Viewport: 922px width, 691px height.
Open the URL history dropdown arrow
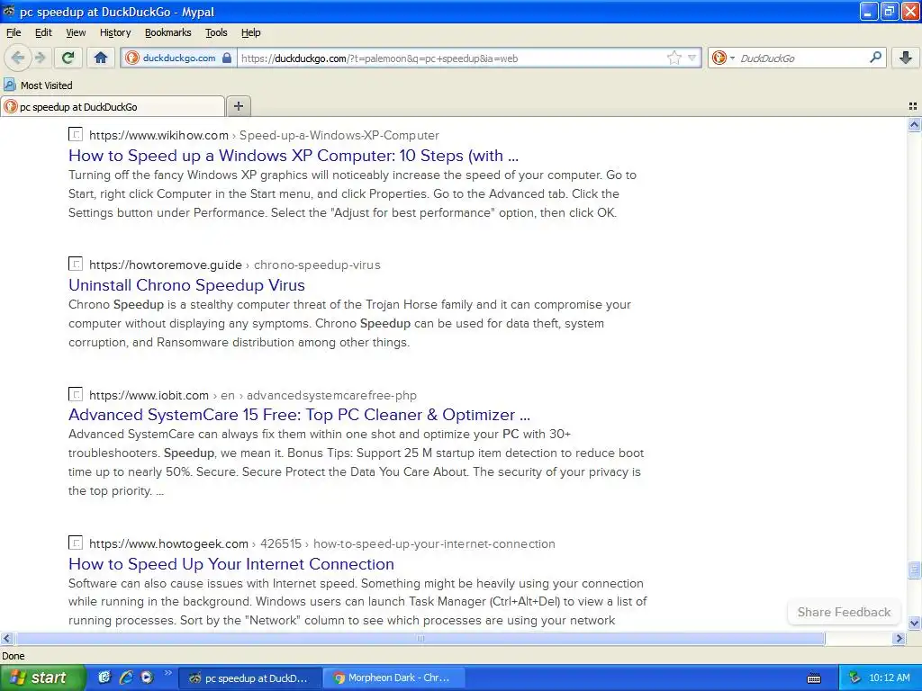click(692, 58)
